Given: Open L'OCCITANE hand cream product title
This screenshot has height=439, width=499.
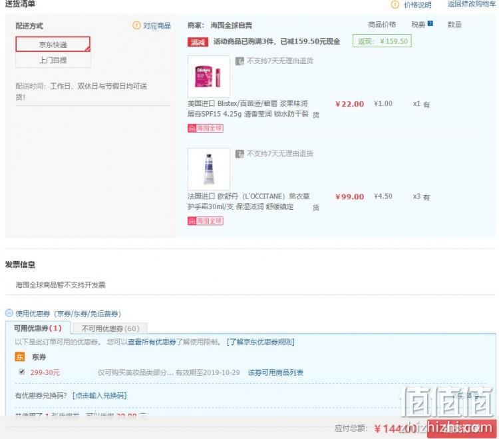Looking at the screenshot, I should (249, 201).
